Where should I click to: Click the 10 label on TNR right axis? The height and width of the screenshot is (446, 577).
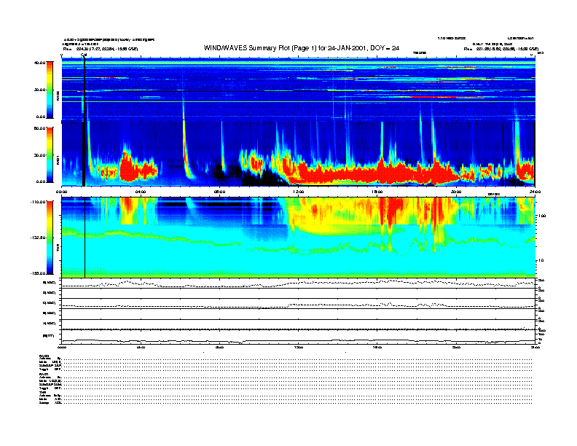[x=541, y=260]
